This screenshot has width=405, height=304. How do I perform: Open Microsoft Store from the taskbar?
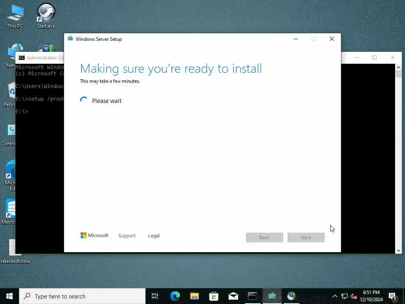[214, 296]
